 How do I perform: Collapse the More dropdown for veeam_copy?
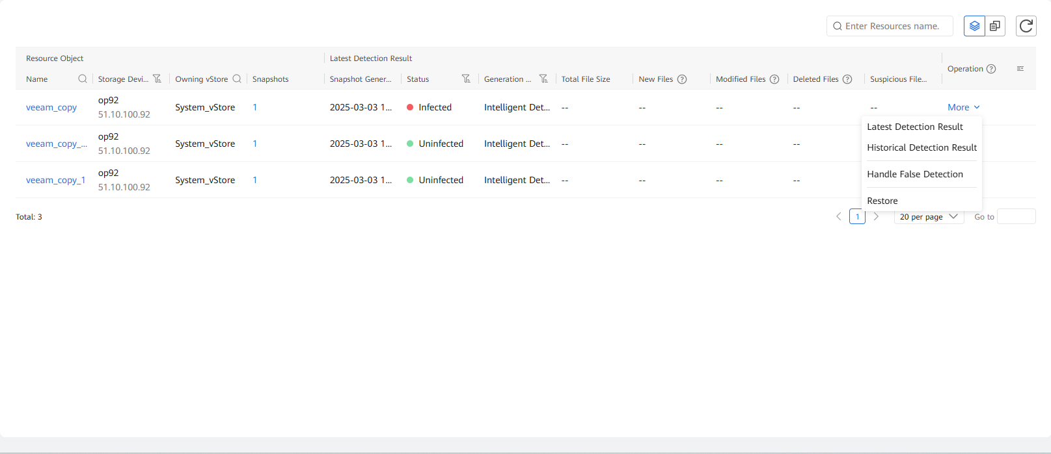tap(963, 107)
